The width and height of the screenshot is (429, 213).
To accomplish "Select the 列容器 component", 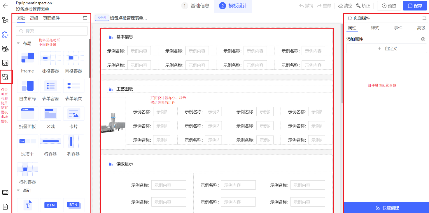I will coord(73,146).
